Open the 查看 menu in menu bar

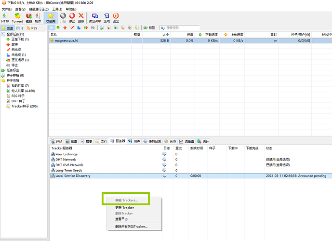(20, 9)
